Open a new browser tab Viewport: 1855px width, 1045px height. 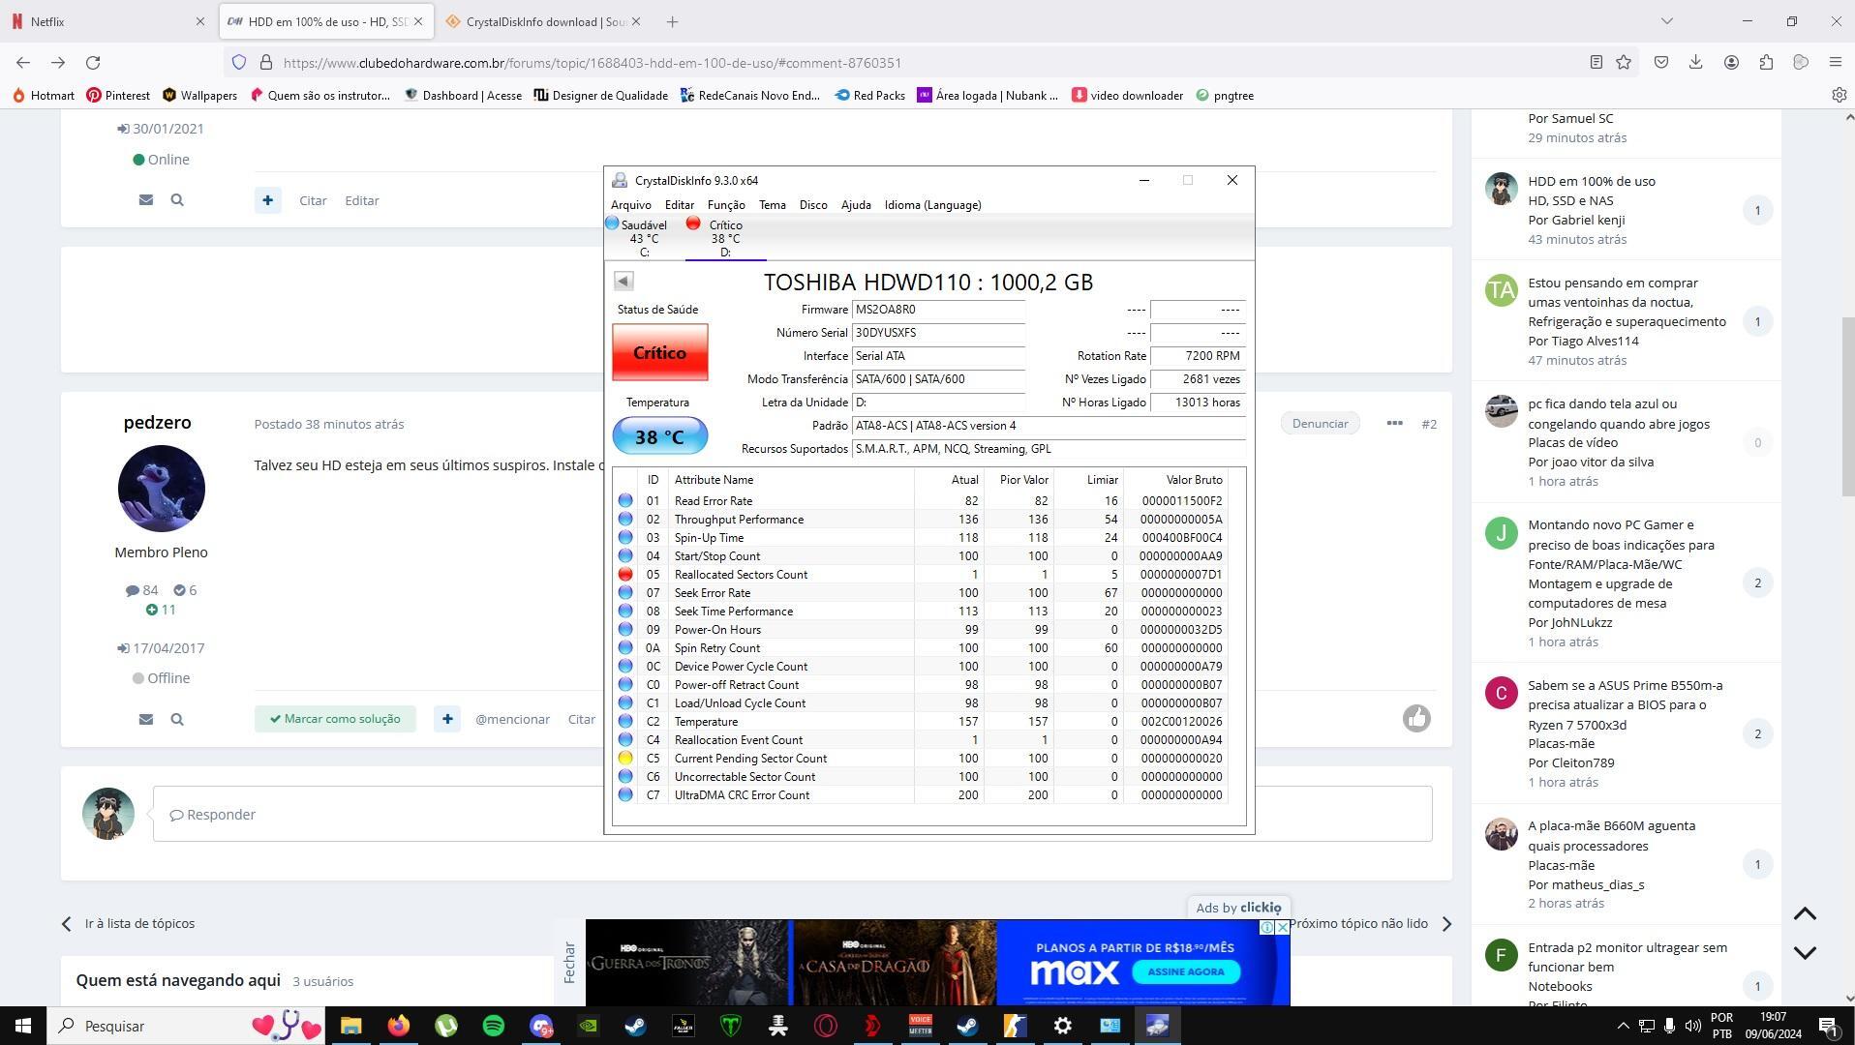pos(672,21)
